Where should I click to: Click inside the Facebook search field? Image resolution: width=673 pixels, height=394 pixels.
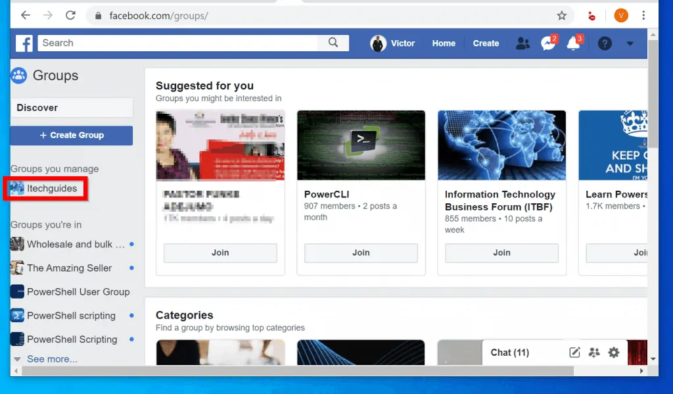(x=177, y=43)
